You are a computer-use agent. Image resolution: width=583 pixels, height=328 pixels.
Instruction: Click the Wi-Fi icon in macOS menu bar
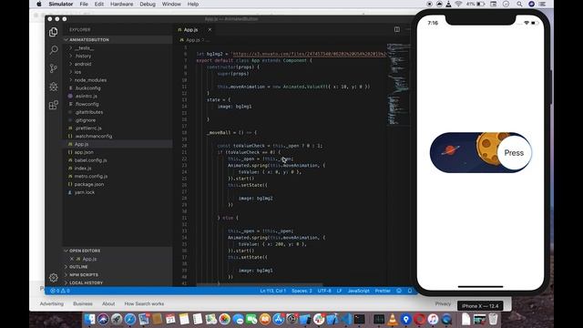[x=458, y=4]
